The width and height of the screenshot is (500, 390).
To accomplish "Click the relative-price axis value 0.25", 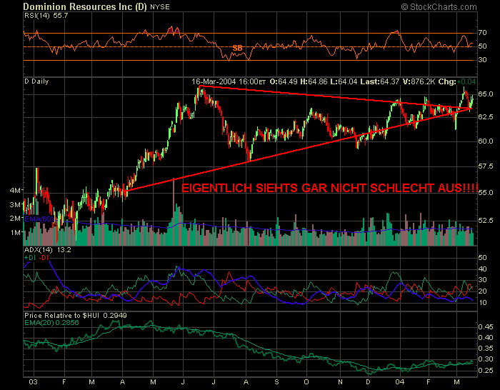I will 485,371.
